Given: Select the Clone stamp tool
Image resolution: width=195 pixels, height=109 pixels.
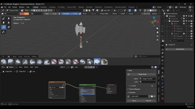Looking at the screenshot, I should 9,23.
